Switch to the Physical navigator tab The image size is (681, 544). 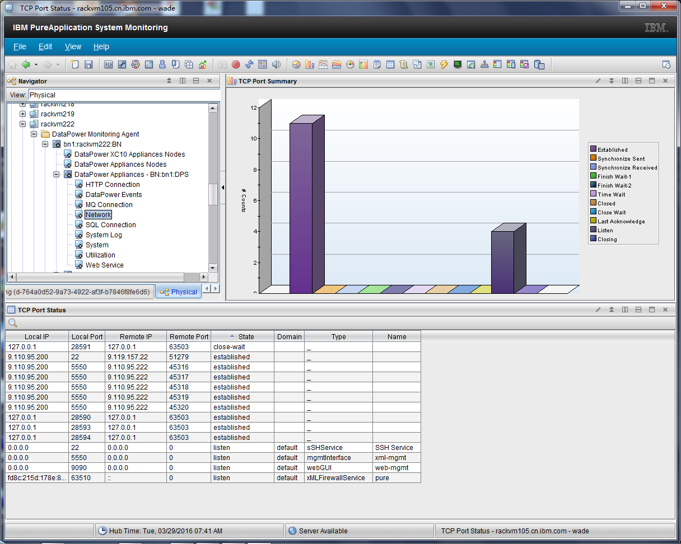click(178, 292)
